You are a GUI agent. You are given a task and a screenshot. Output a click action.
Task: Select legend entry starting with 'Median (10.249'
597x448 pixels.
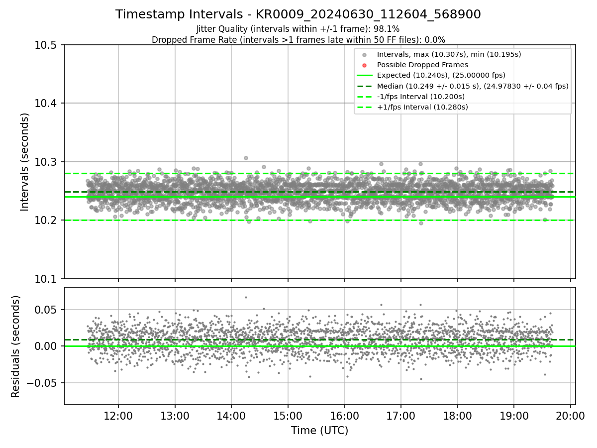point(473,86)
